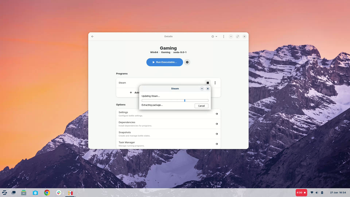Click the 'Win64' architecture label
350x197 pixels.
(154, 52)
